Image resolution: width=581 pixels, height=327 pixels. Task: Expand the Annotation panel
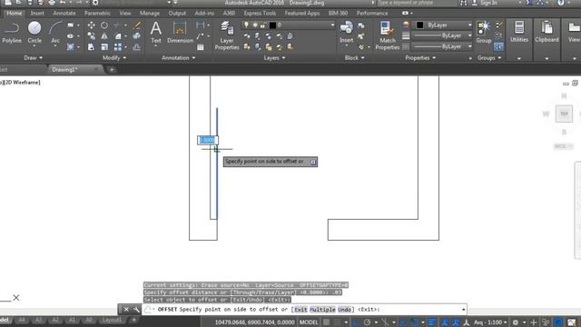pyautogui.click(x=178, y=58)
